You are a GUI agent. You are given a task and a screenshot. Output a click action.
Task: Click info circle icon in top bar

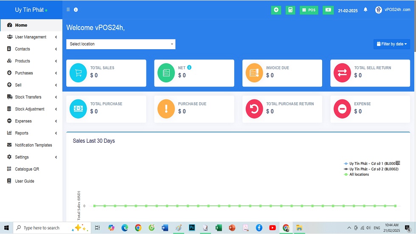coord(76,10)
